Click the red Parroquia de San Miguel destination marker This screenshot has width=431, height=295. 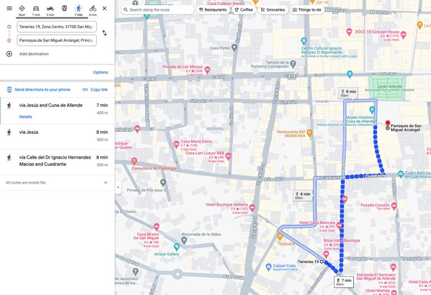[x=387, y=123]
